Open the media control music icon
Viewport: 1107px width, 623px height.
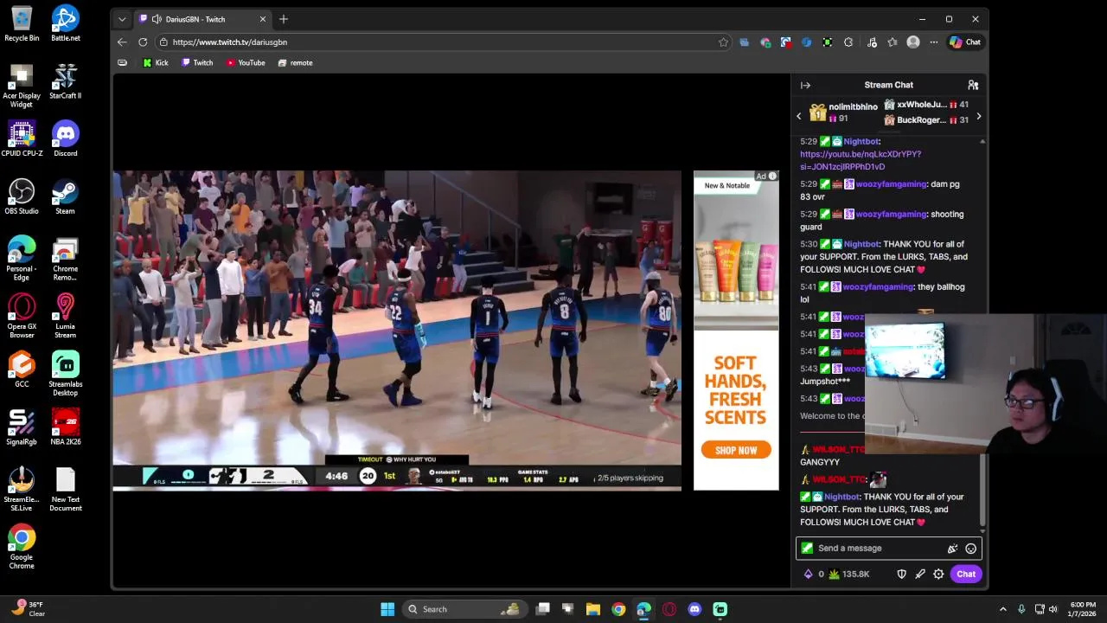tap(872, 42)
